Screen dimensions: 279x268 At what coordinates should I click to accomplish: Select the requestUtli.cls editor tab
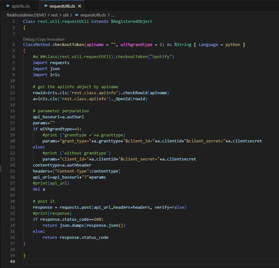tap(63, 6)
